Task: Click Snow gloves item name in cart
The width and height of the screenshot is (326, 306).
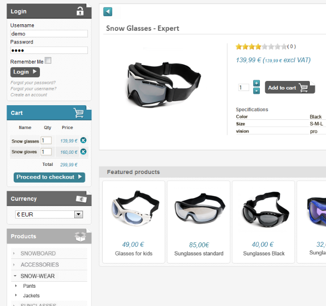Action: (x=24, y=152)
